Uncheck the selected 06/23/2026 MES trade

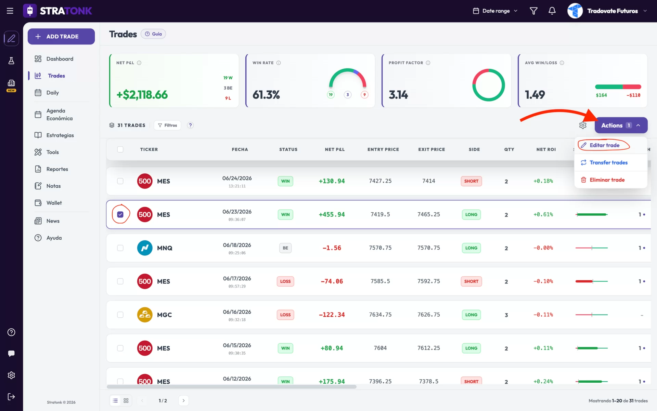coord(120,214)
